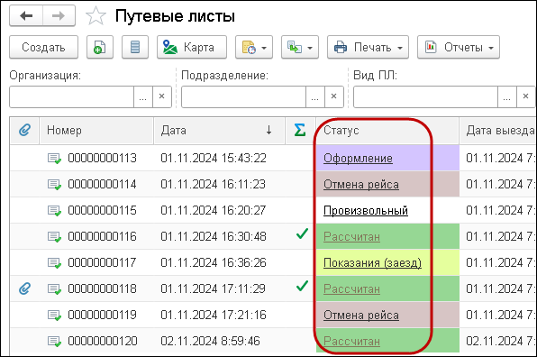Select date cell 02.11.2024 8:59:46
The width and height of the screenshot is (537, 357).
(210, 342)
